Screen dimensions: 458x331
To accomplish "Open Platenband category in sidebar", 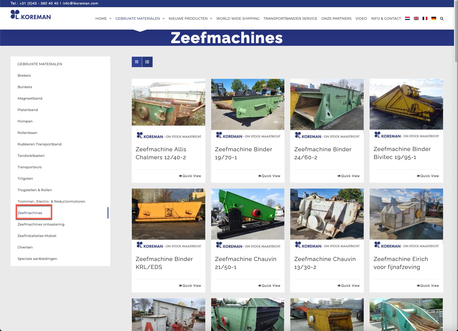I will click(x=28, y=110).
